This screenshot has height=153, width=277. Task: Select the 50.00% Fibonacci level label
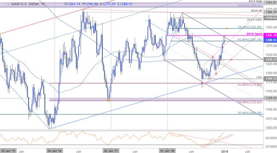(250, 113)
